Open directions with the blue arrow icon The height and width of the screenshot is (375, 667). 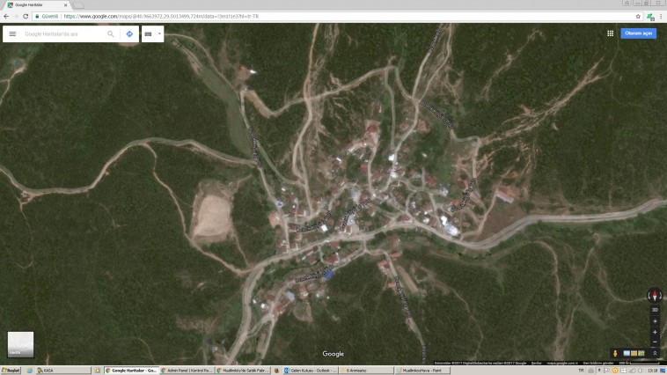129,34
